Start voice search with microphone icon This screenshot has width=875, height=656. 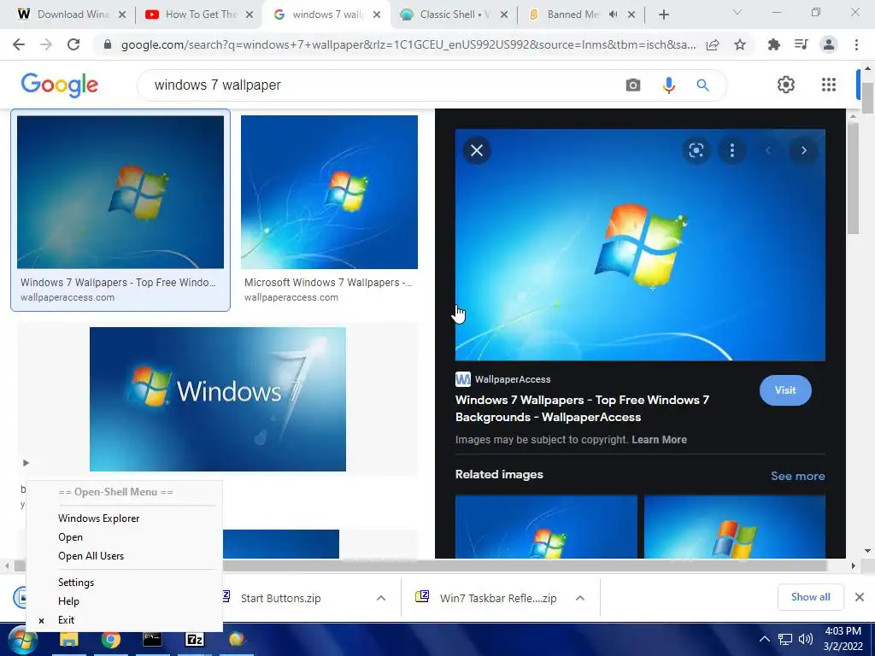pos(668,85)
